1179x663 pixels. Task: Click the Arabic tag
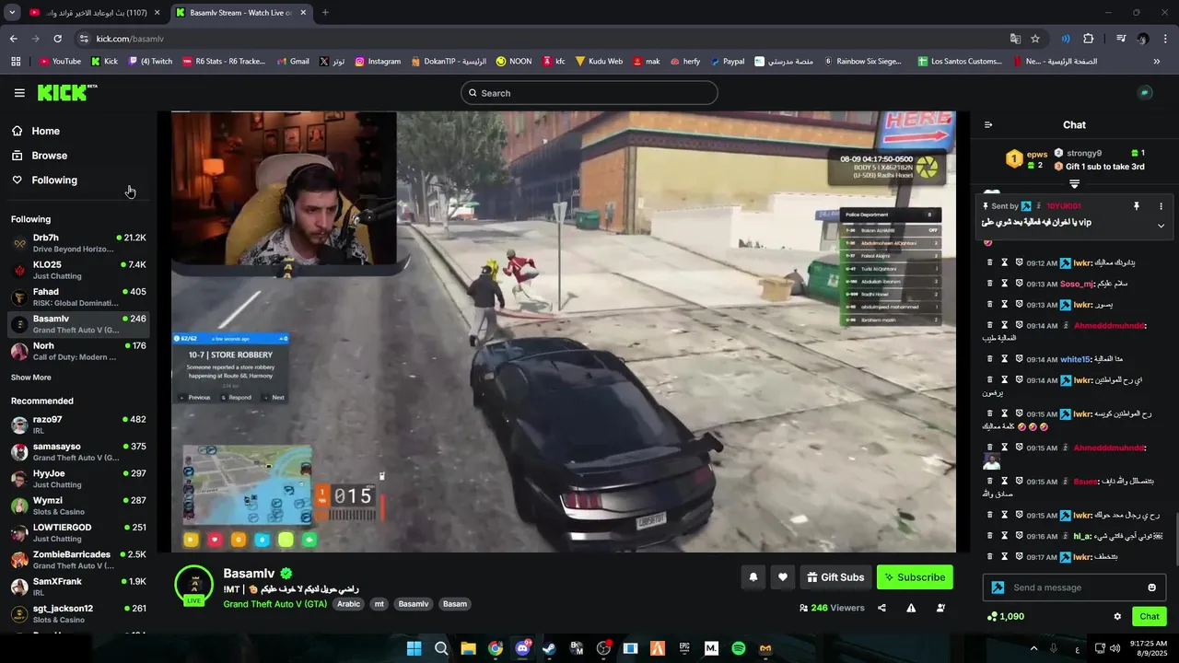348,604
